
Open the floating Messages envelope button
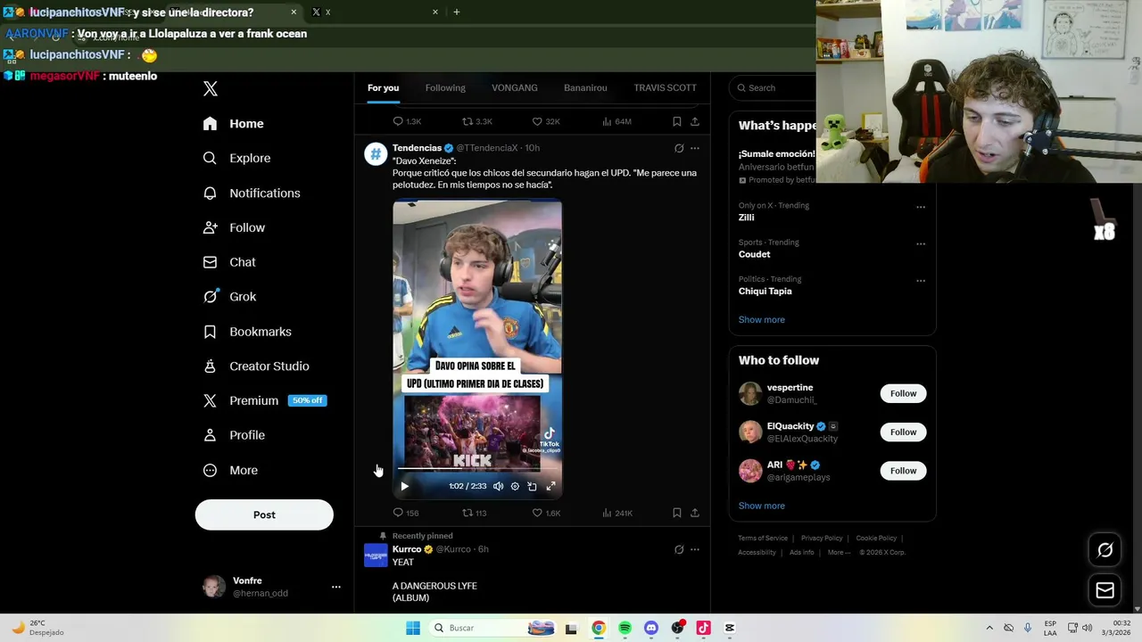point(1105,590)
